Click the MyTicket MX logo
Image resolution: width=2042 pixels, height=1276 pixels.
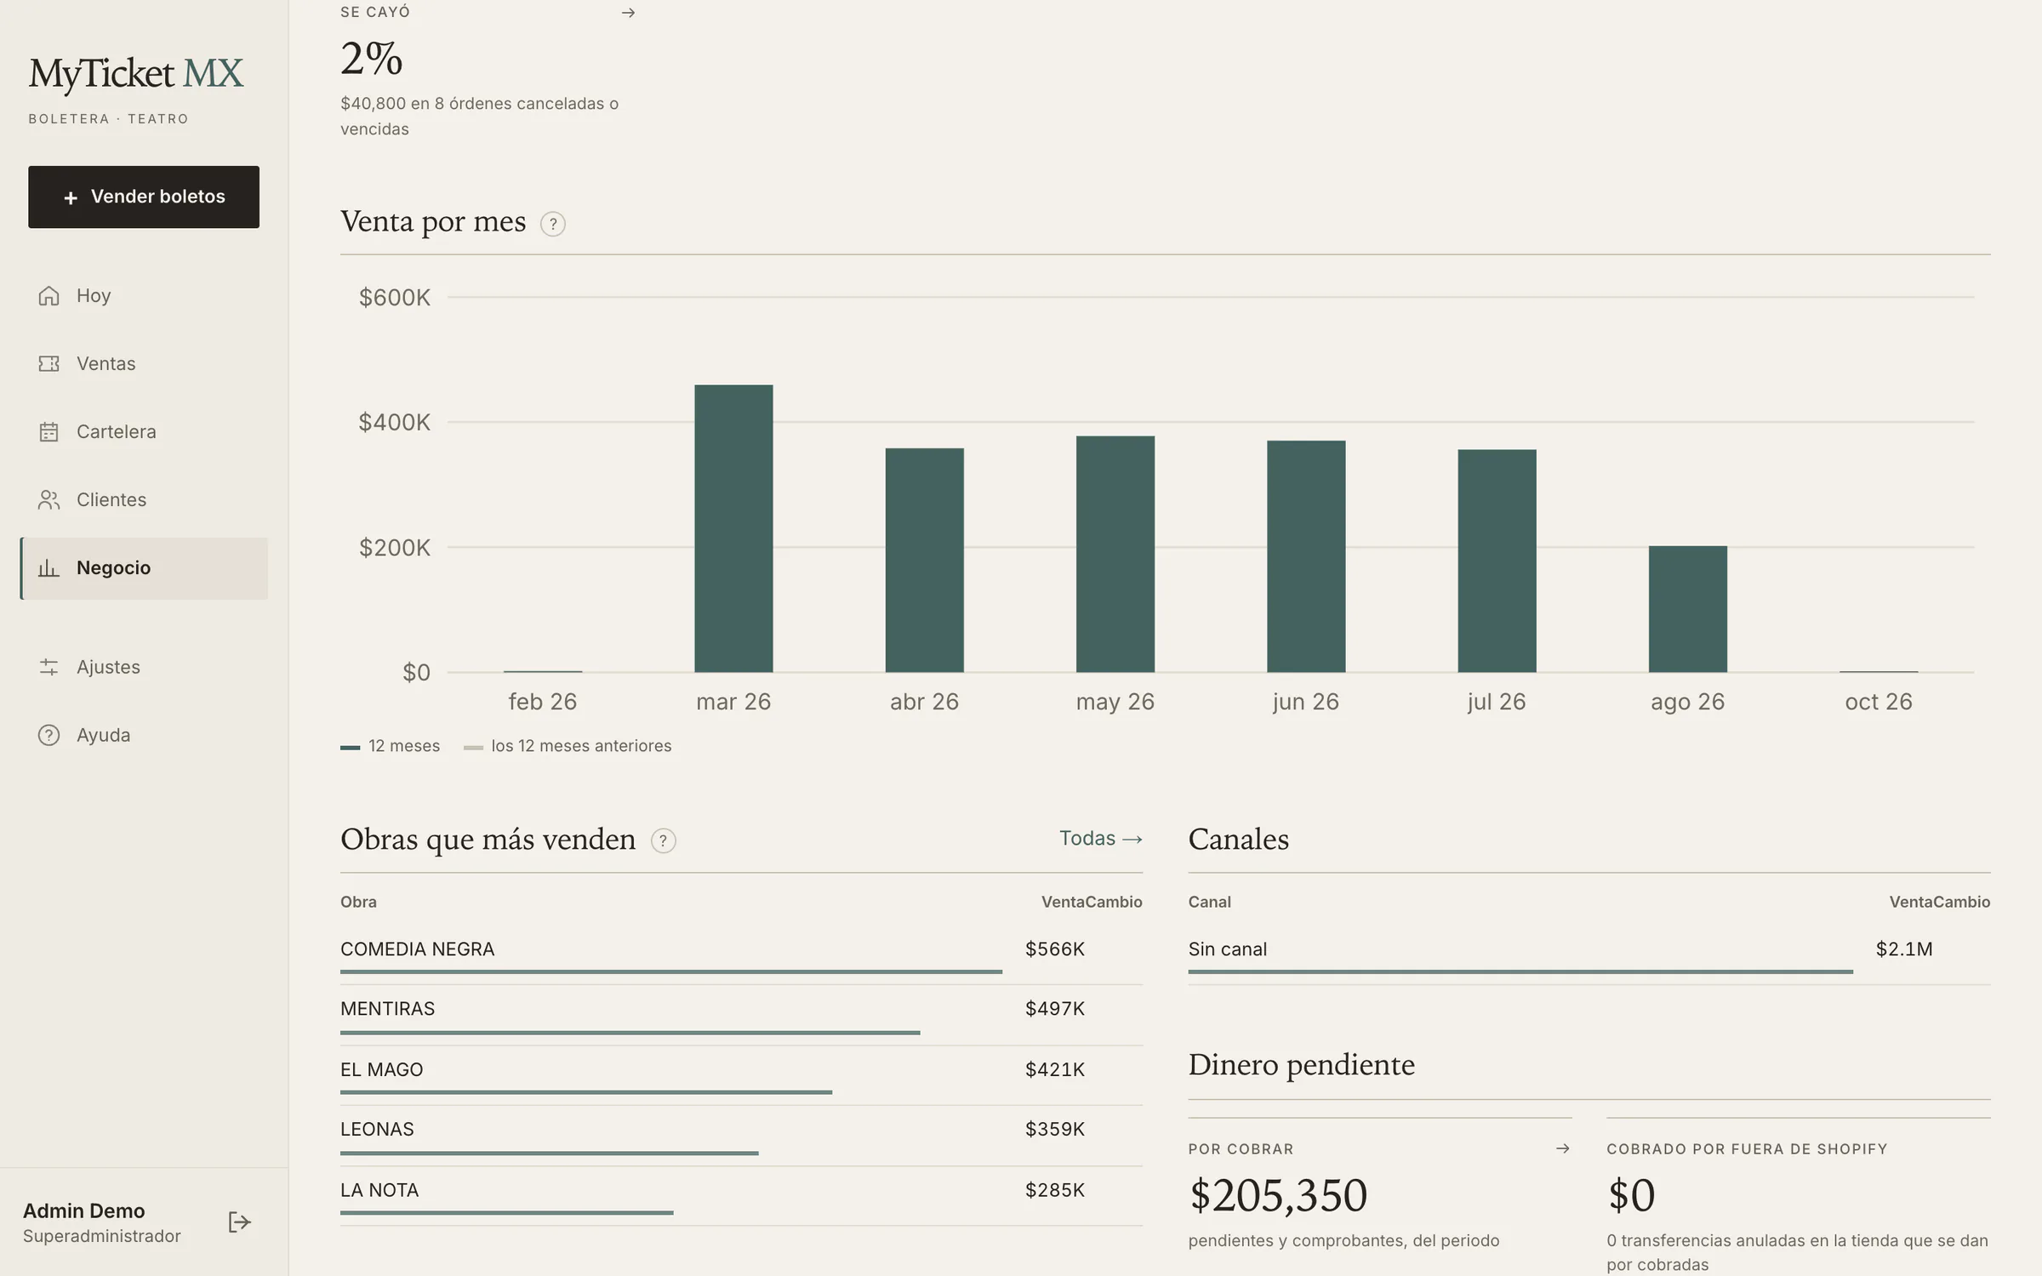[x=136, y=74]
